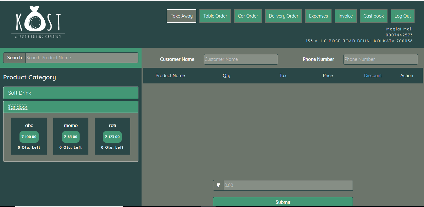Click the KOST money bag logo
424x207 pixels.
[x=38, y=22]
